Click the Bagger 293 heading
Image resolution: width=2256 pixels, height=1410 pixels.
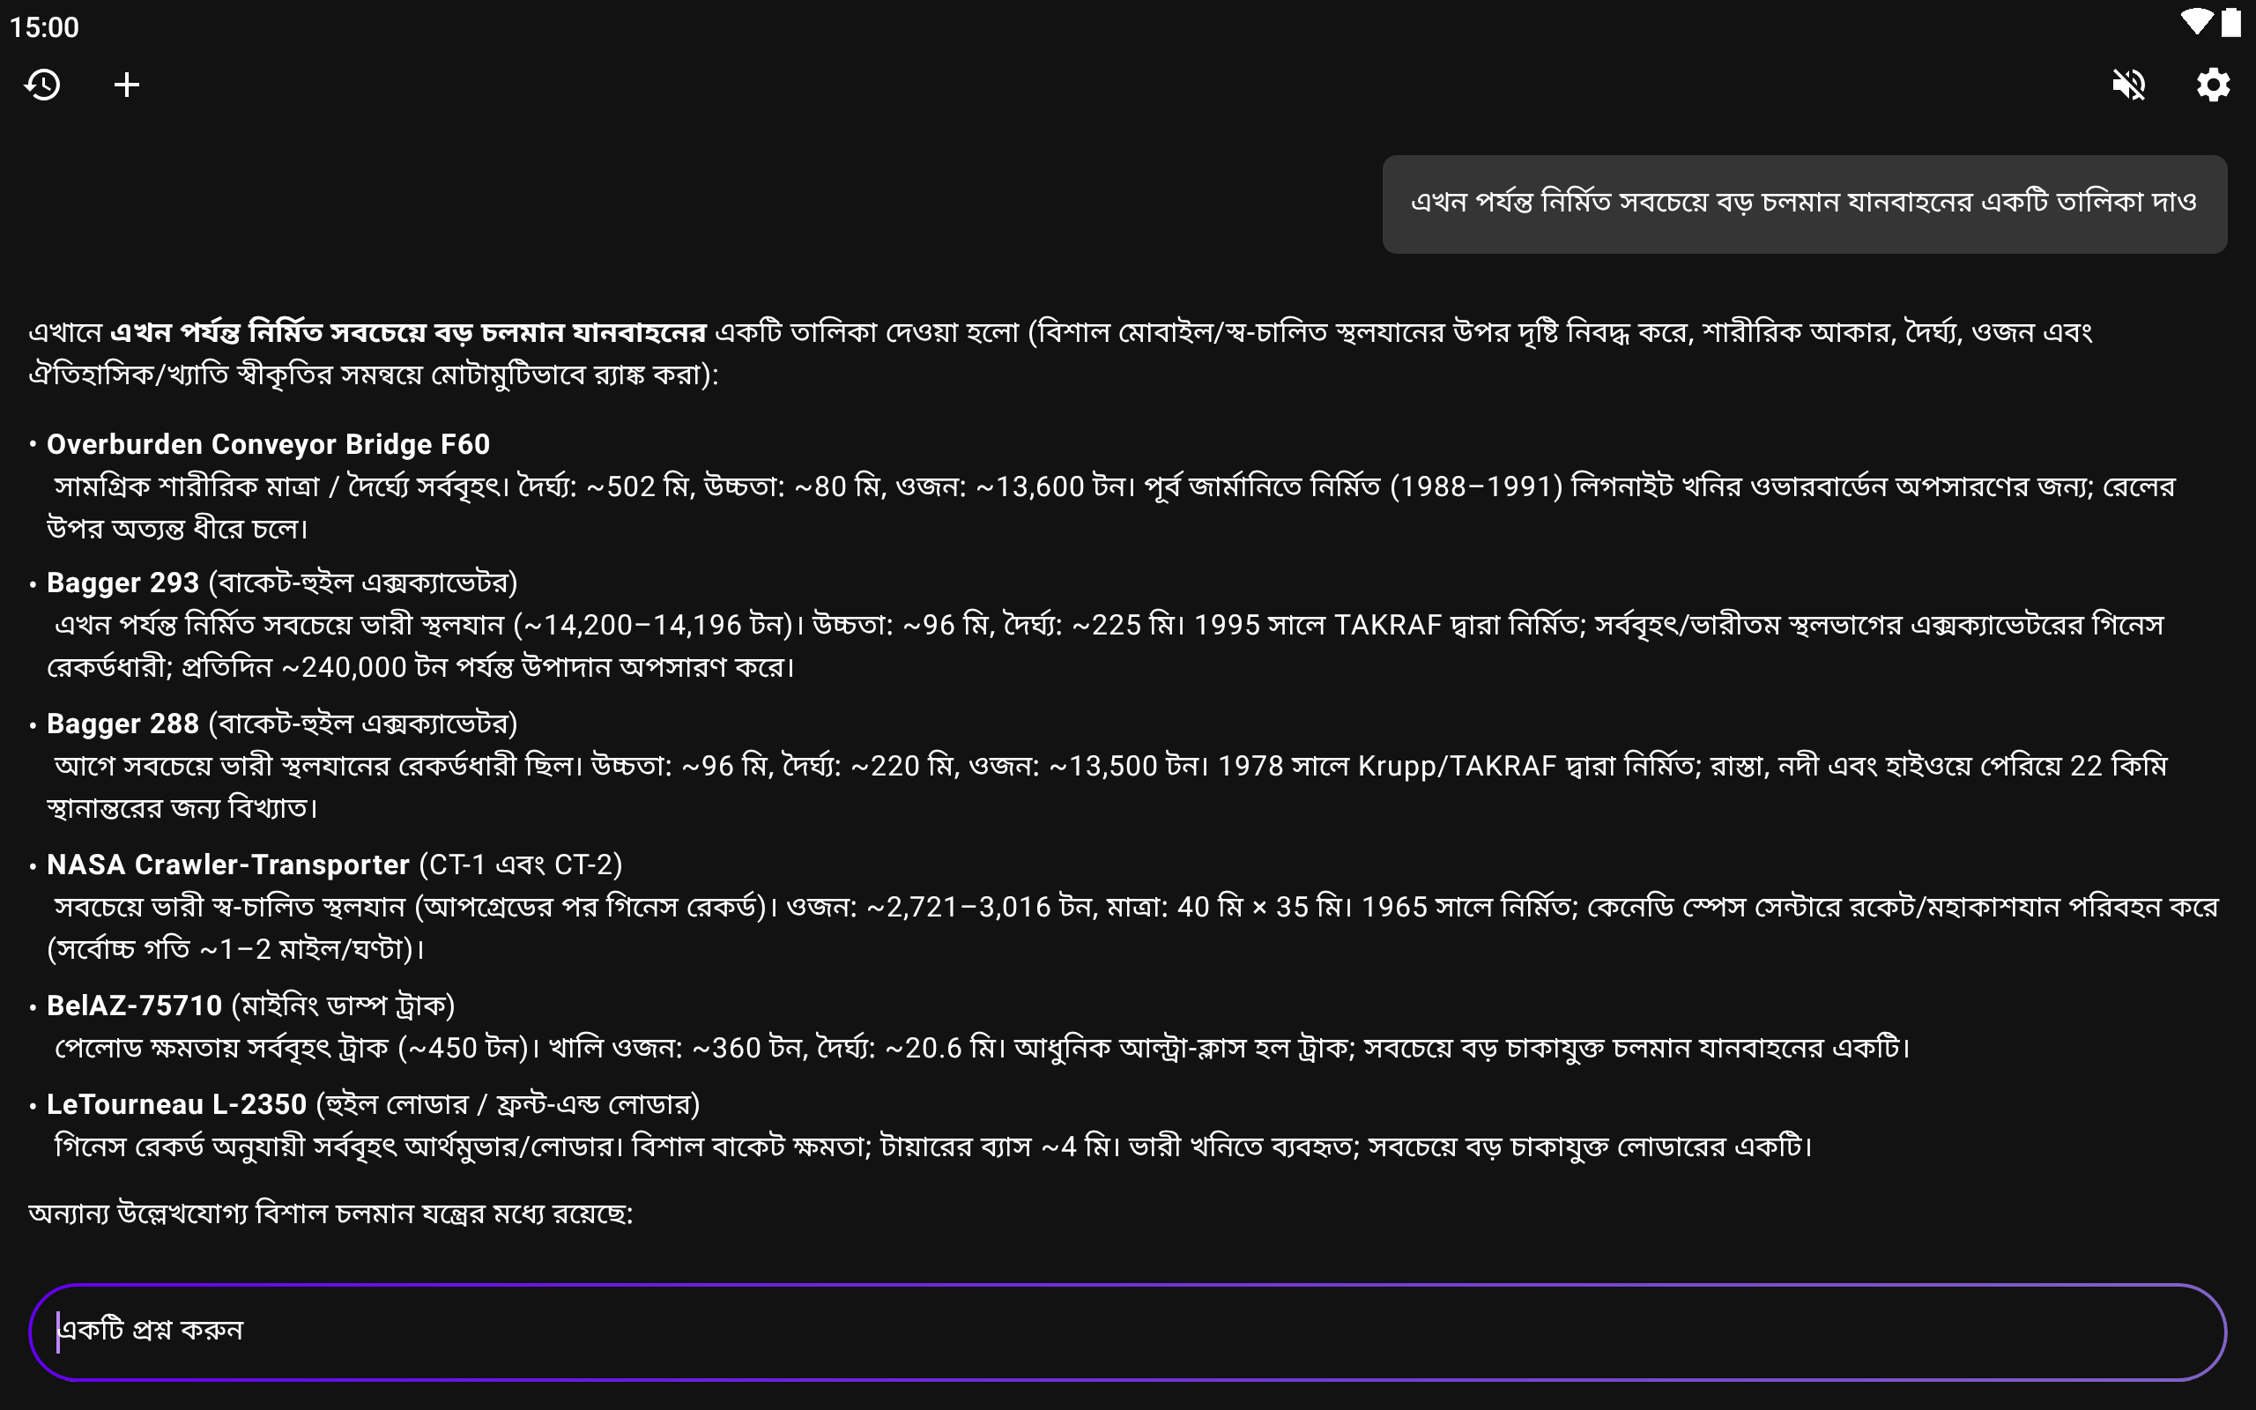[x=123, y=583]
